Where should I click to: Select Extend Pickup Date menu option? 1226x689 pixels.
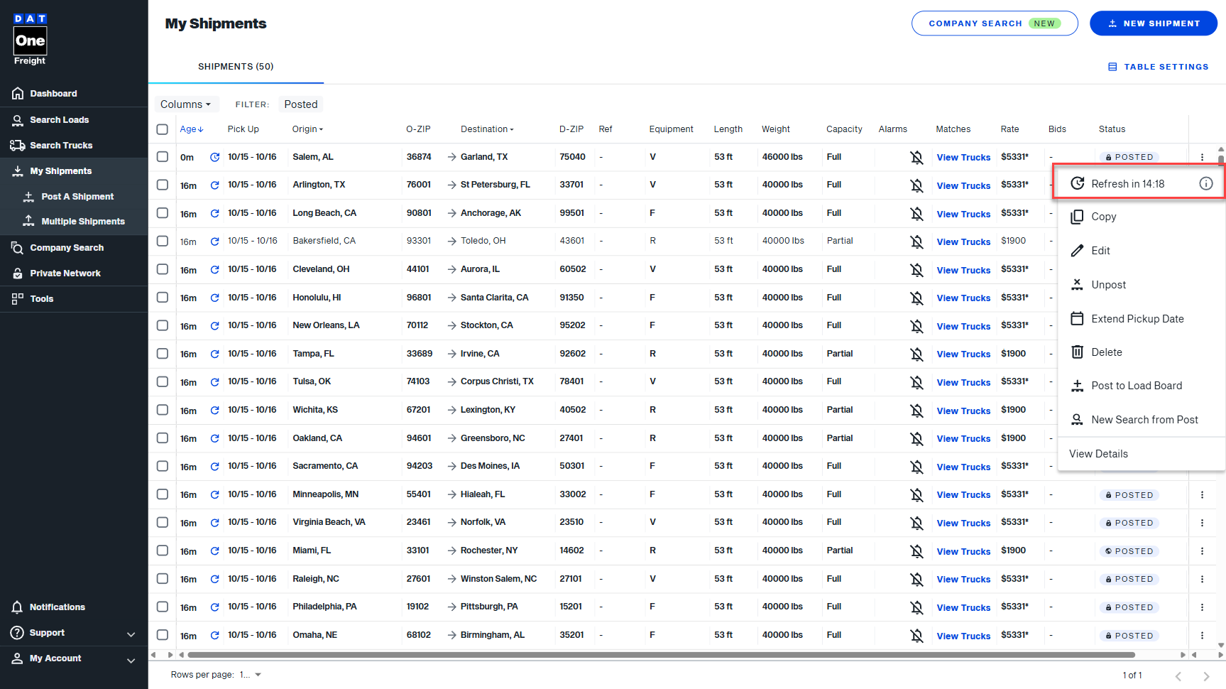coord(1137,319)
